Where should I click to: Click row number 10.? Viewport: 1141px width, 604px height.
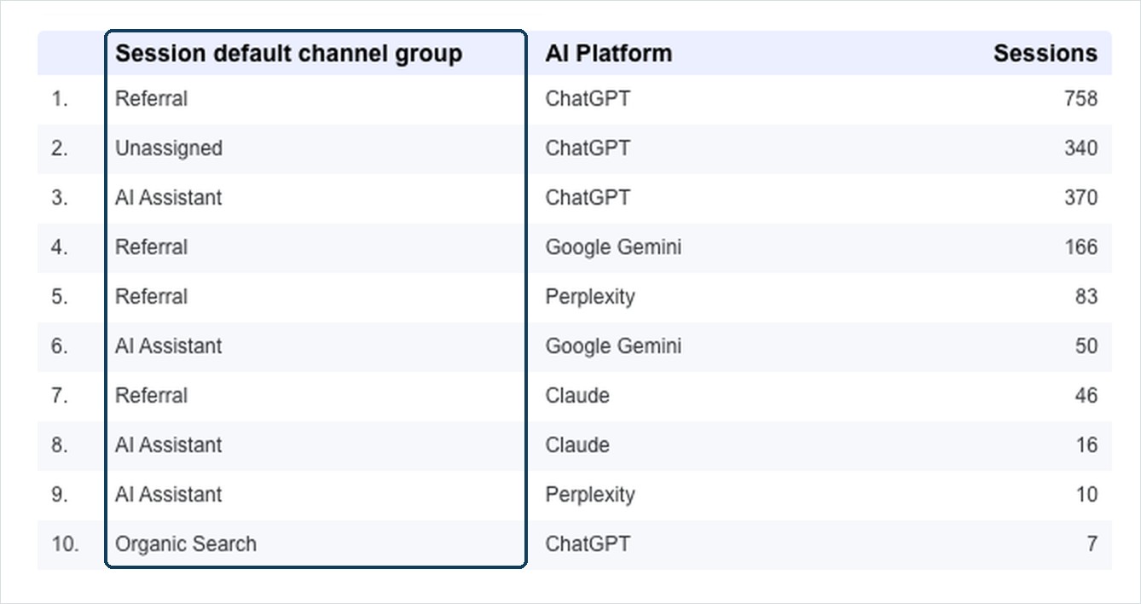[x=65, y=544]
